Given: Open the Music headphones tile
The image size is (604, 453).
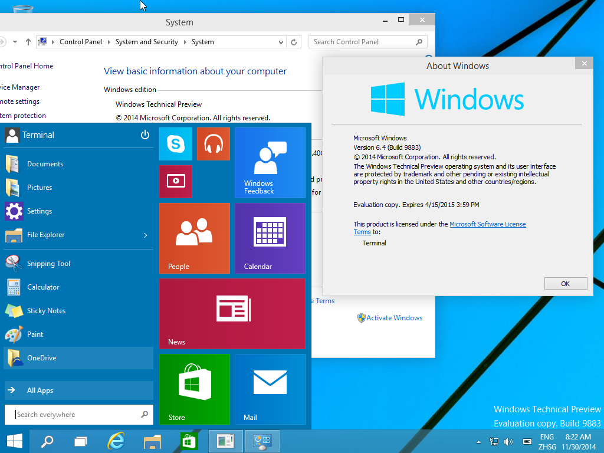Looking at the screenshot, I should point(214,144).
